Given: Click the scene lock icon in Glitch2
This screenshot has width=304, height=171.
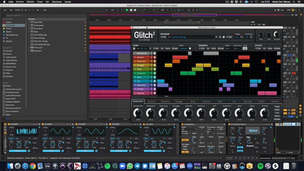Looking at the screenshot, I should pyautogui.click(x=134, y=48).
